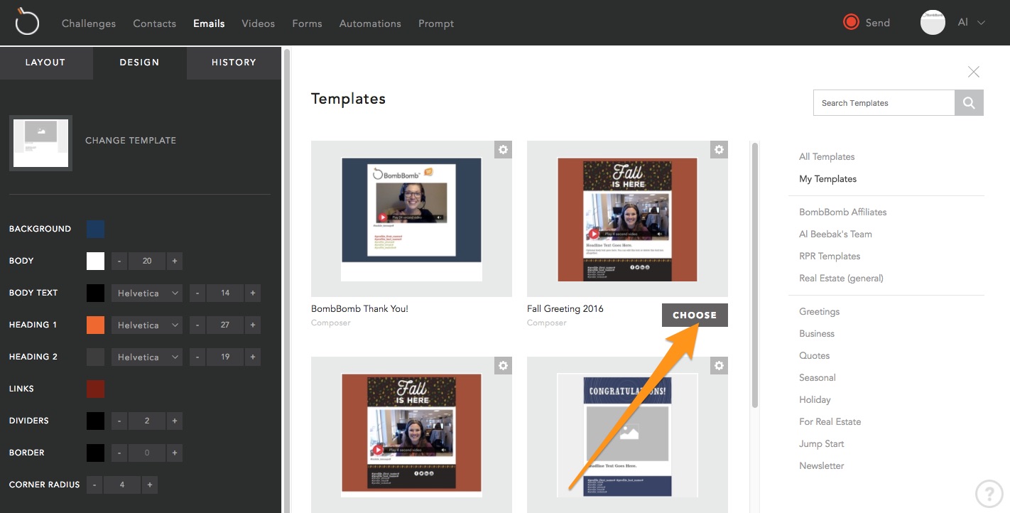
Task: Open the Automations menu
Action: pos(370,23)
